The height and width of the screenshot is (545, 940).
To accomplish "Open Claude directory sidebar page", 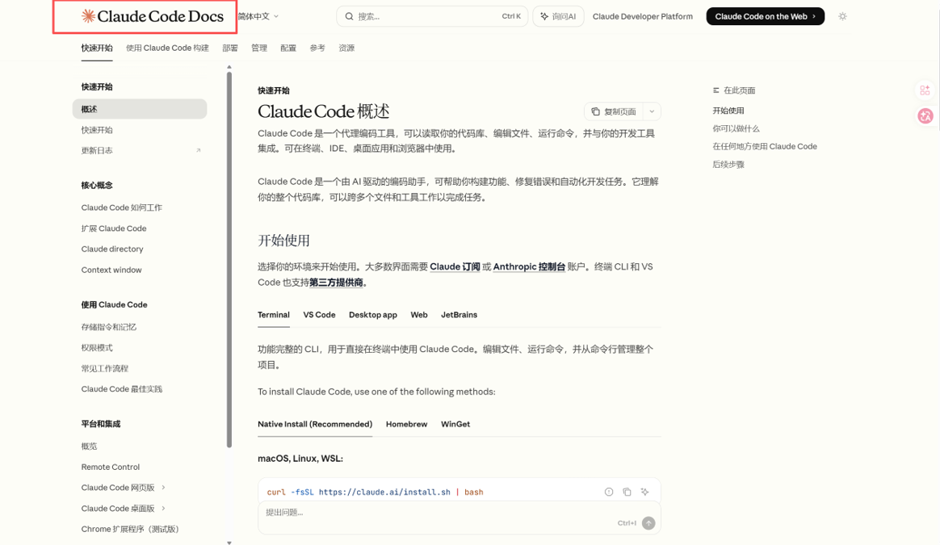I will [x=112, y=249].
